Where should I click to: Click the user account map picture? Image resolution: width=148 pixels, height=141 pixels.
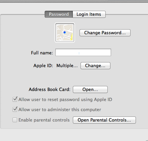65,33
